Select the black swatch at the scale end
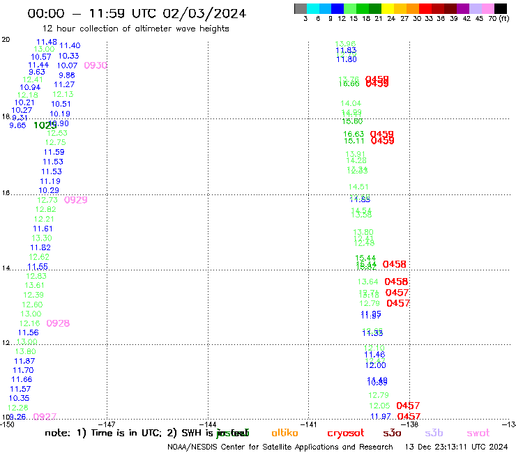The width and height of the screenshot is (516, 453). coord(501,8)
